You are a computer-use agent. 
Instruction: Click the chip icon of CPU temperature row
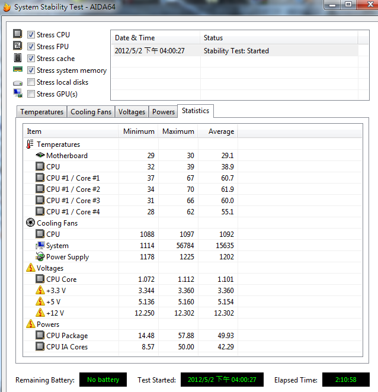tap(40, 166)
